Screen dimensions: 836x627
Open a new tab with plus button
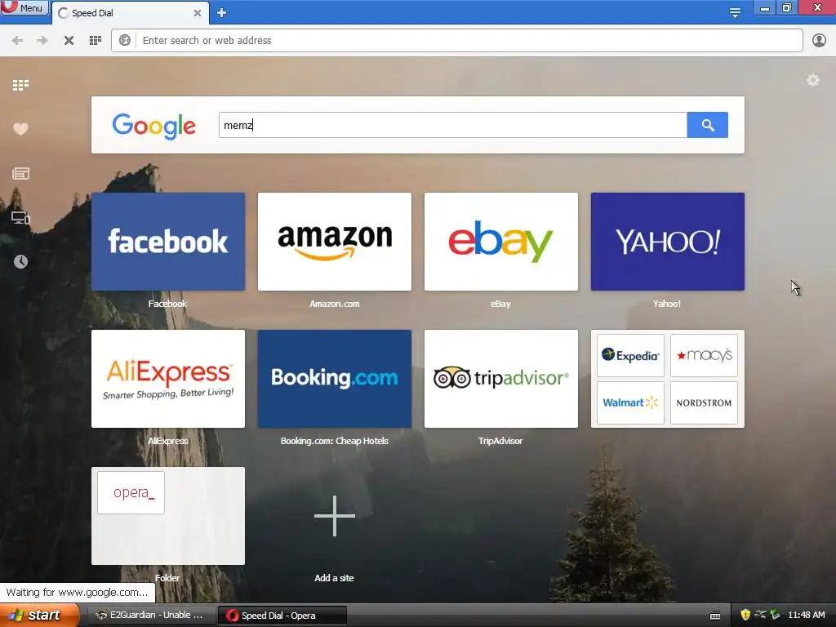[221, 13]
